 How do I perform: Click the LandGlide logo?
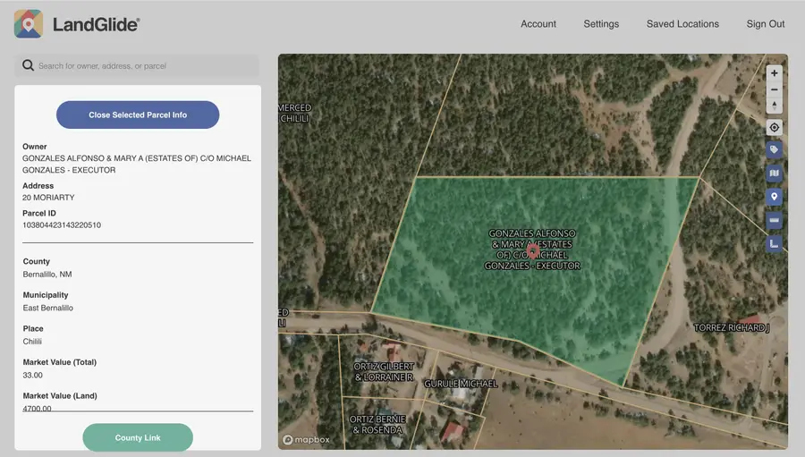pyautogui.click(x=77, y=24)
